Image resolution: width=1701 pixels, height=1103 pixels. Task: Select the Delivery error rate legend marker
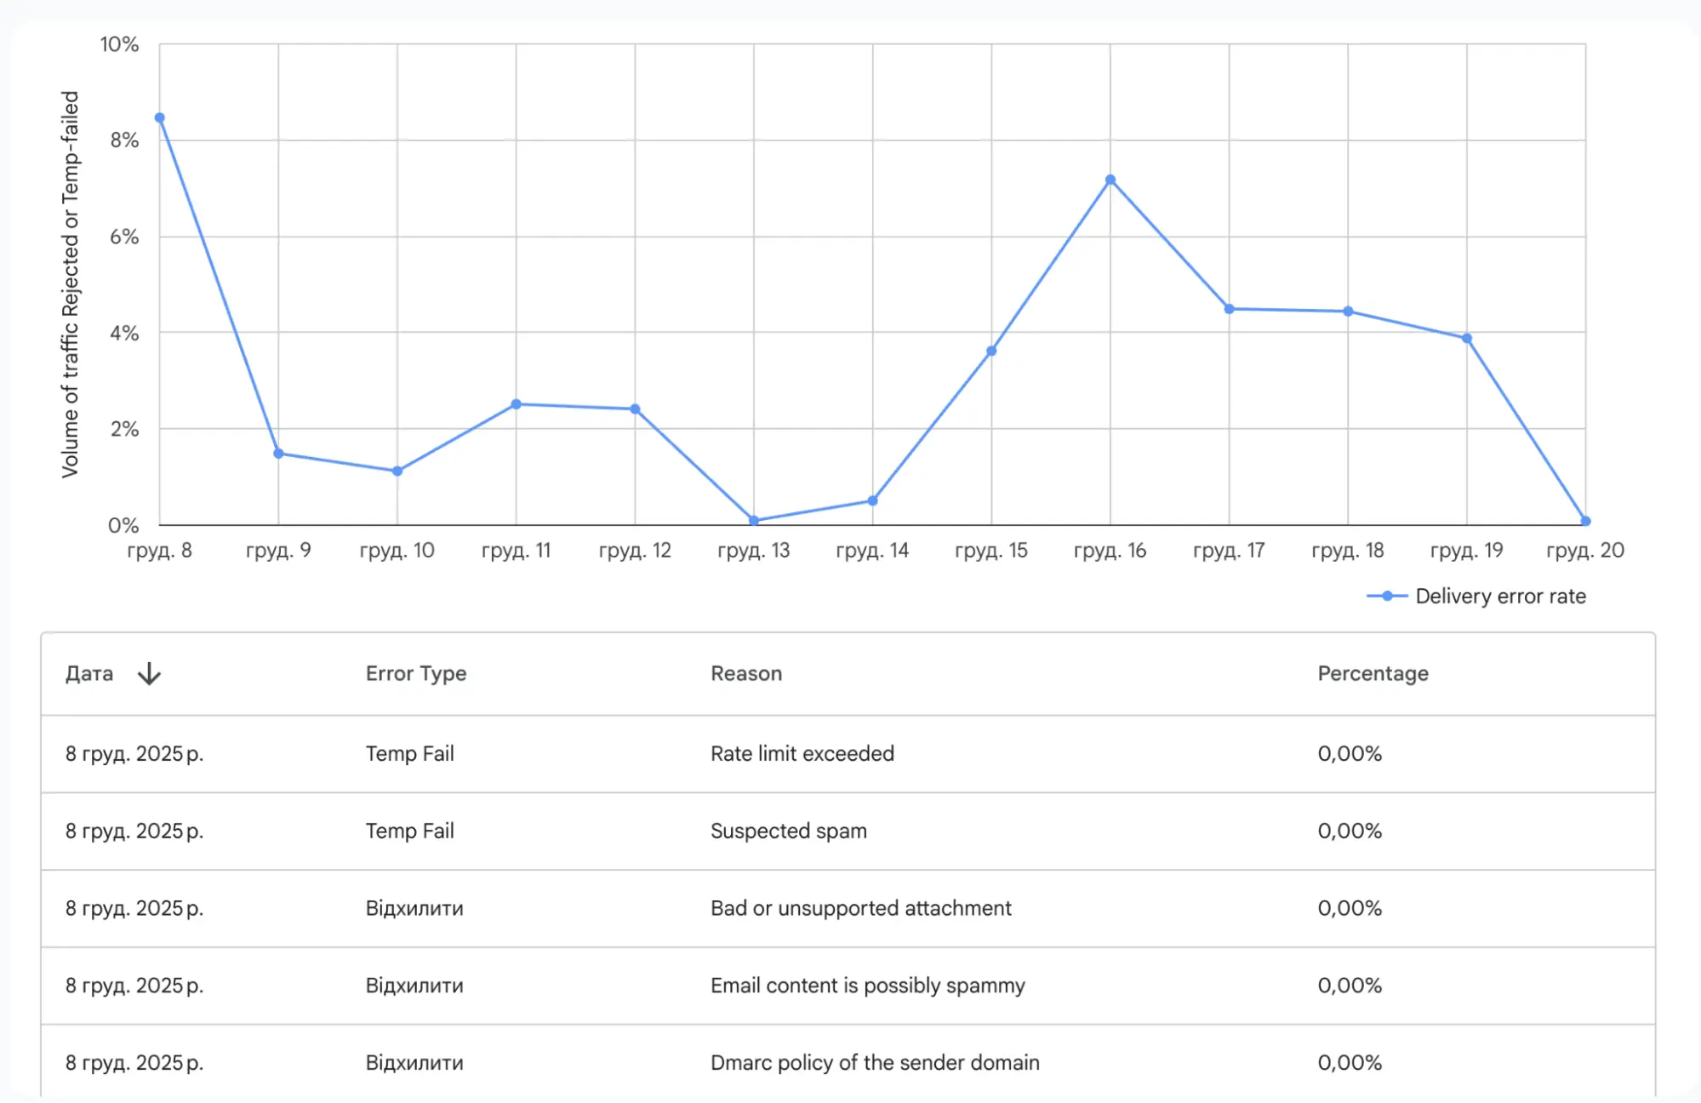point(1386,596)
